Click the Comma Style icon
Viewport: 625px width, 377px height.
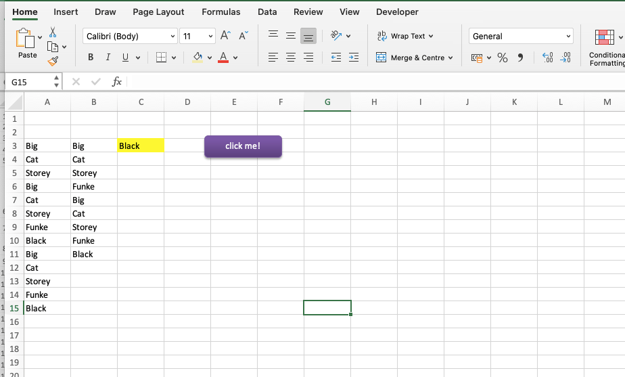click(520, 58)
